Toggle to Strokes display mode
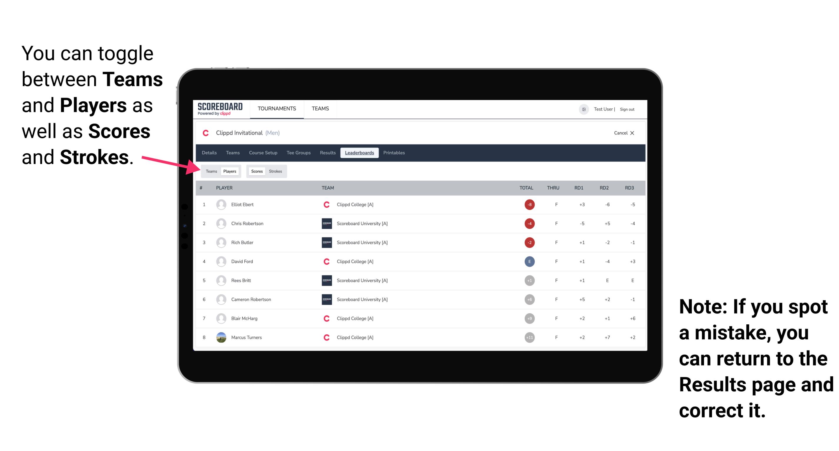The width and height of the screenshot is (839, 451). coord(276,171)
